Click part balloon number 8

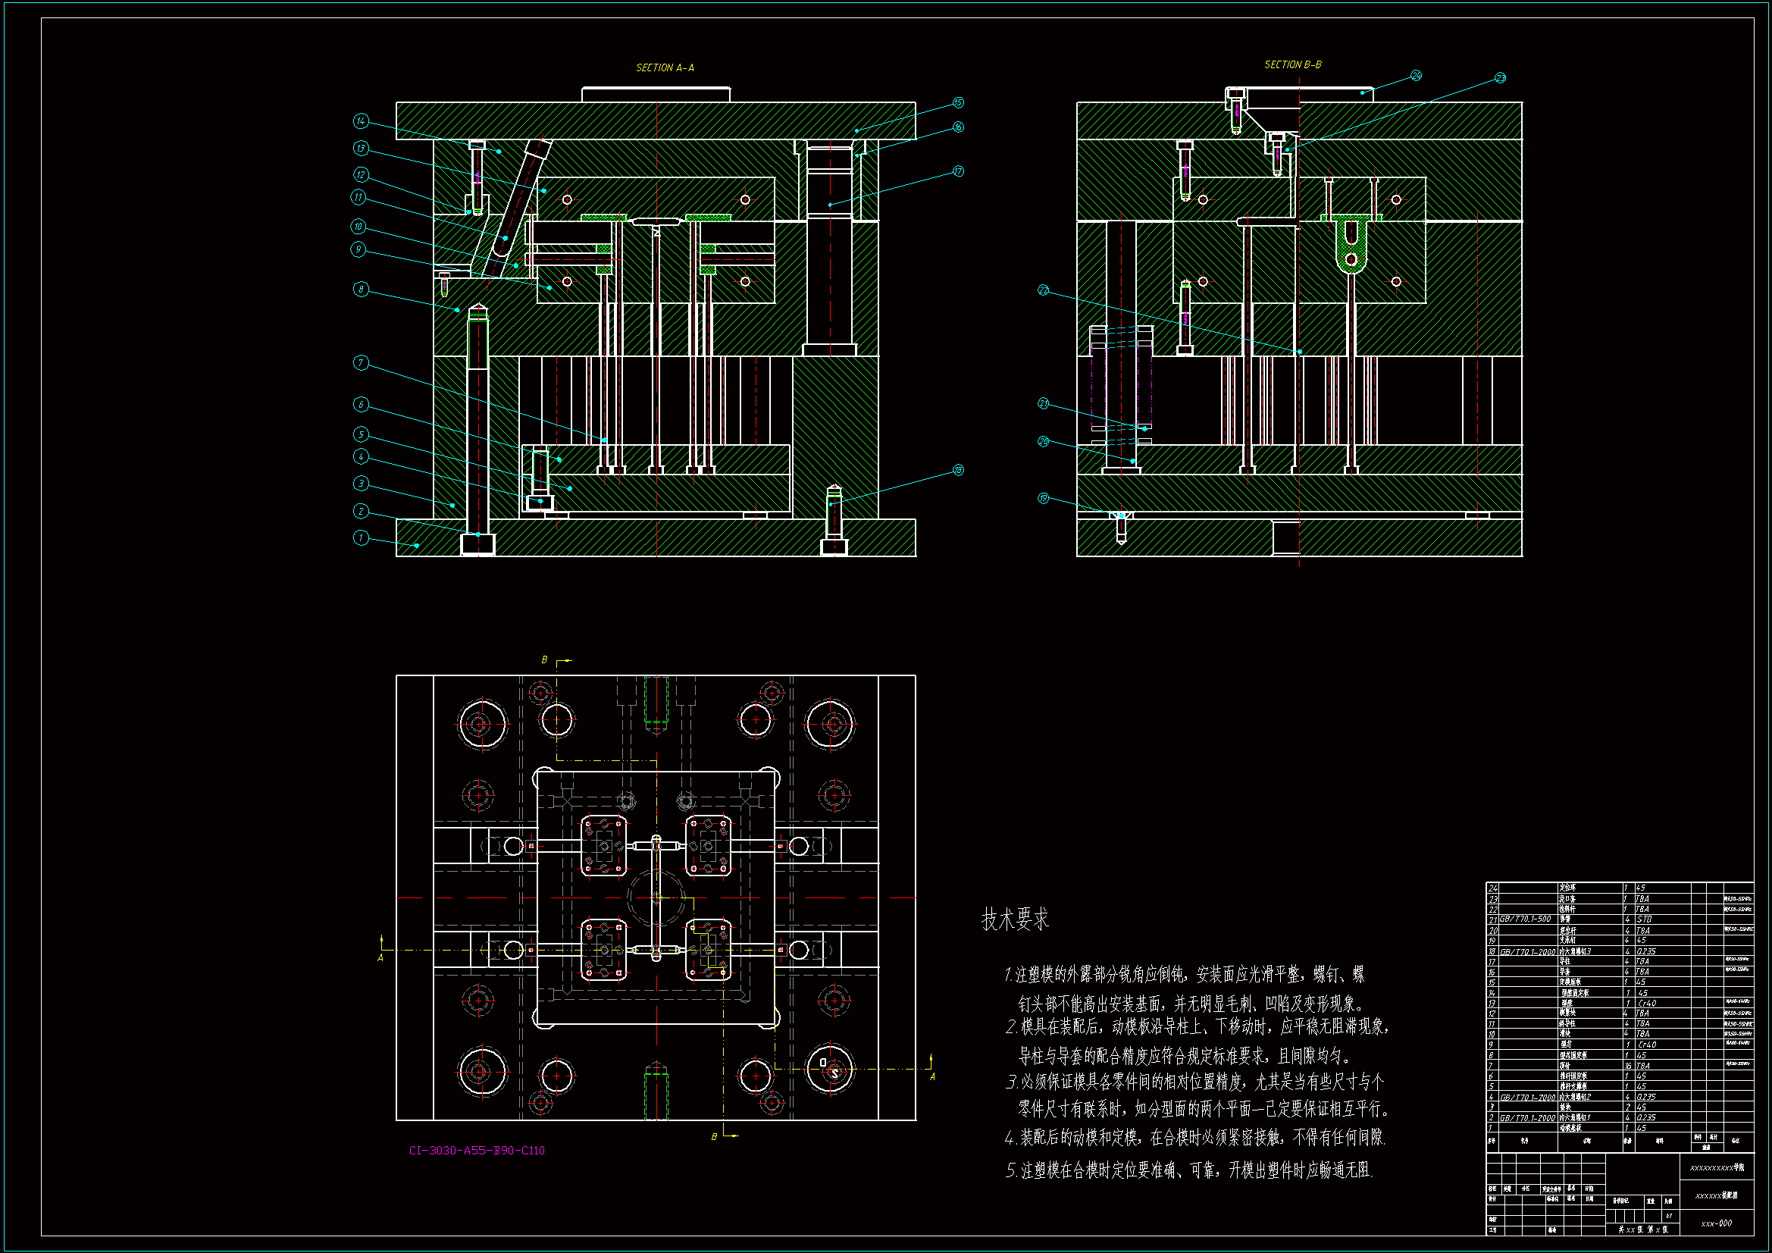pyautogui.click(x=361, y=290)
